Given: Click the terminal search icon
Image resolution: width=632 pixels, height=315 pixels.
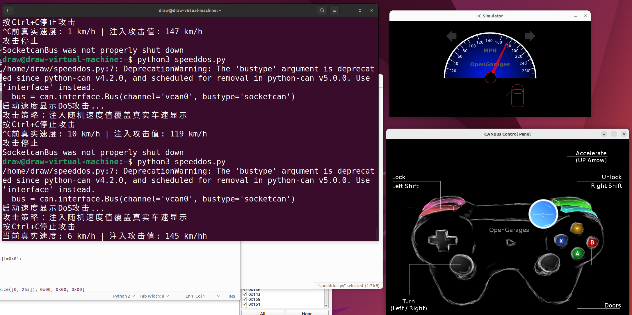Looking at the screenshot, I should coord(322,10).
